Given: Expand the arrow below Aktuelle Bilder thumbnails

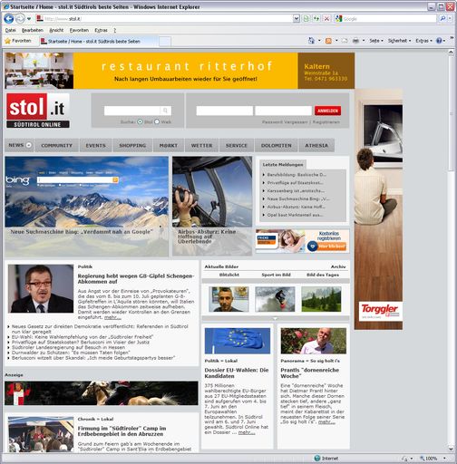Looking at the screenshot, I should click(x=275, y=318).
